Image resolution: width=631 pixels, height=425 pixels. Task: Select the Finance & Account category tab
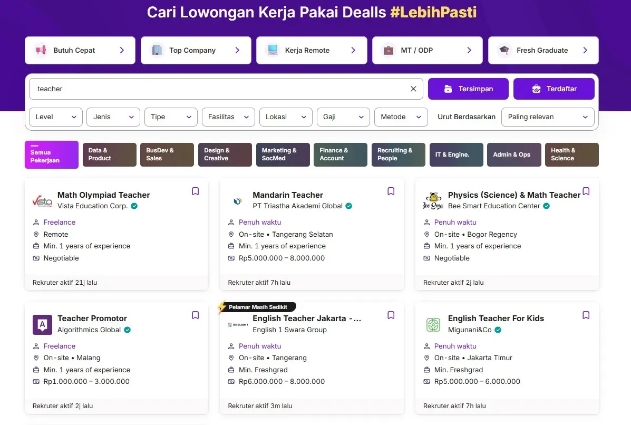coord(341,155)
